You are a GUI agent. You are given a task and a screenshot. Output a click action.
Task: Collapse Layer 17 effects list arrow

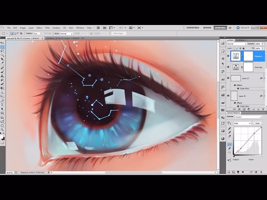[x=264, y=78]
